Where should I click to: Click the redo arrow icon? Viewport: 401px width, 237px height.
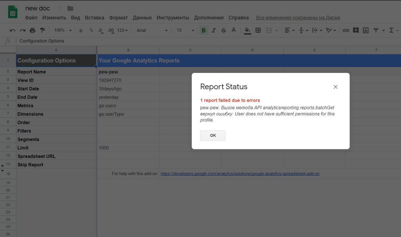coord(23,30)
